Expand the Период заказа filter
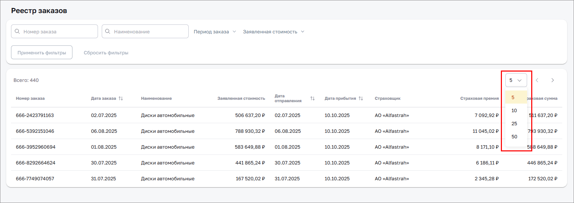The width and height of the screenshot is (574, 203). [215, 32]
